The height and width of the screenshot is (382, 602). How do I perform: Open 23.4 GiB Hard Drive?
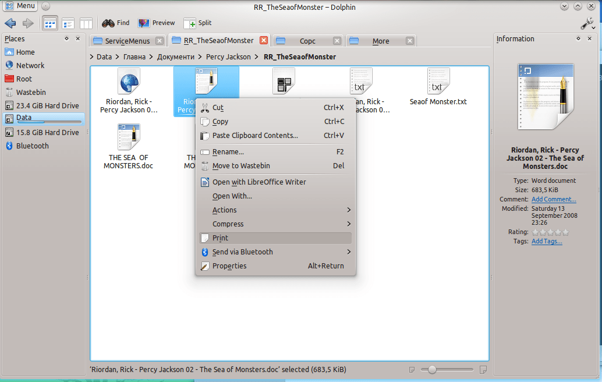(43, 106)
